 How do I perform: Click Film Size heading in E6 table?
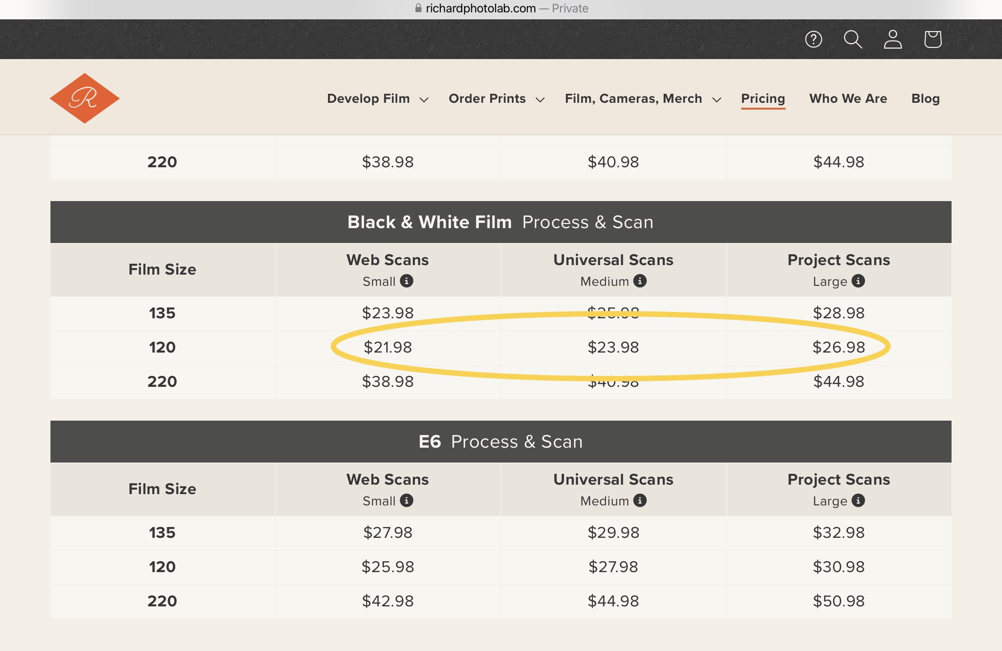click(x=162, y=489)
